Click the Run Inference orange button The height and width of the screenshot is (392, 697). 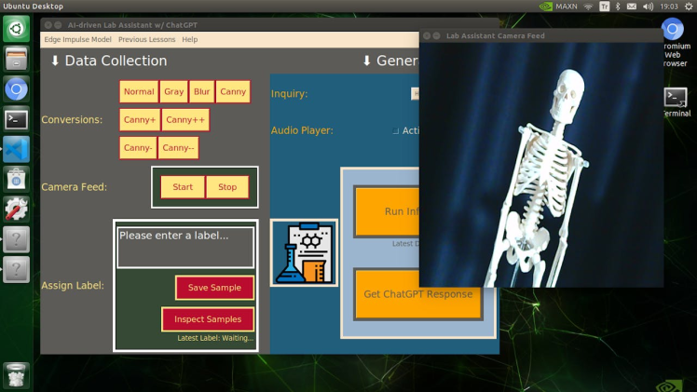tap(387, 211)
